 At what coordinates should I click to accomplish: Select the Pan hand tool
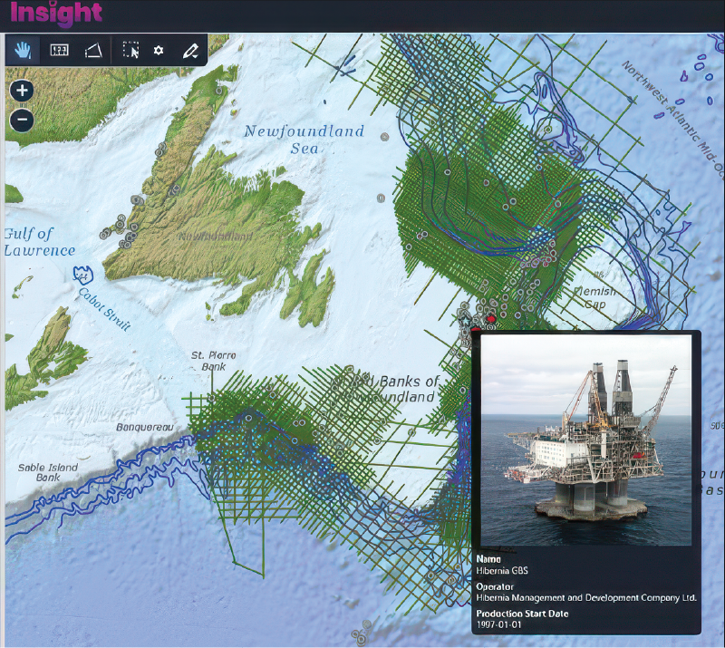[x=23, y=51]
